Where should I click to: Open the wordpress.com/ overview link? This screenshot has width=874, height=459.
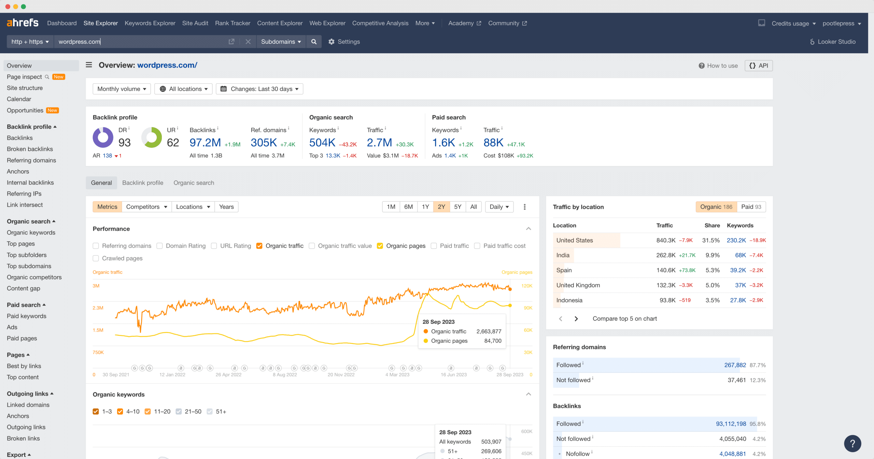[x=167, y=65]
